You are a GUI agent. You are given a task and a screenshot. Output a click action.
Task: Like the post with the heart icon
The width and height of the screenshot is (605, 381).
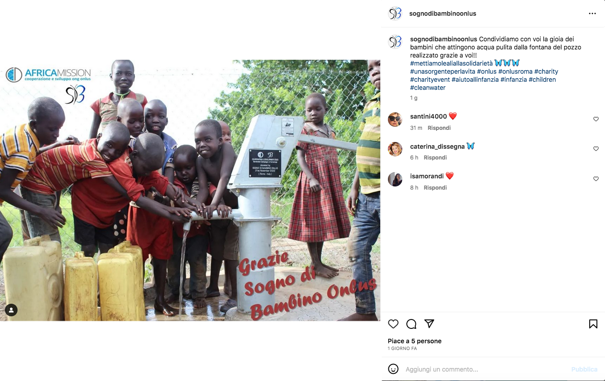(x=393, y=324)
